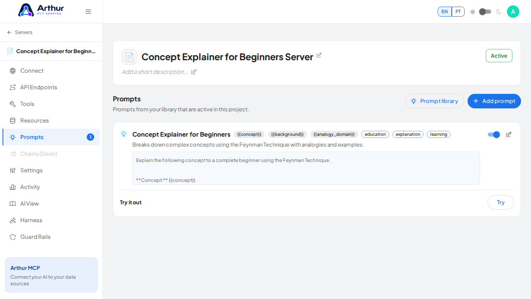Click the Add prompt button
Screen dimensions: 531x299
(494, 101)
